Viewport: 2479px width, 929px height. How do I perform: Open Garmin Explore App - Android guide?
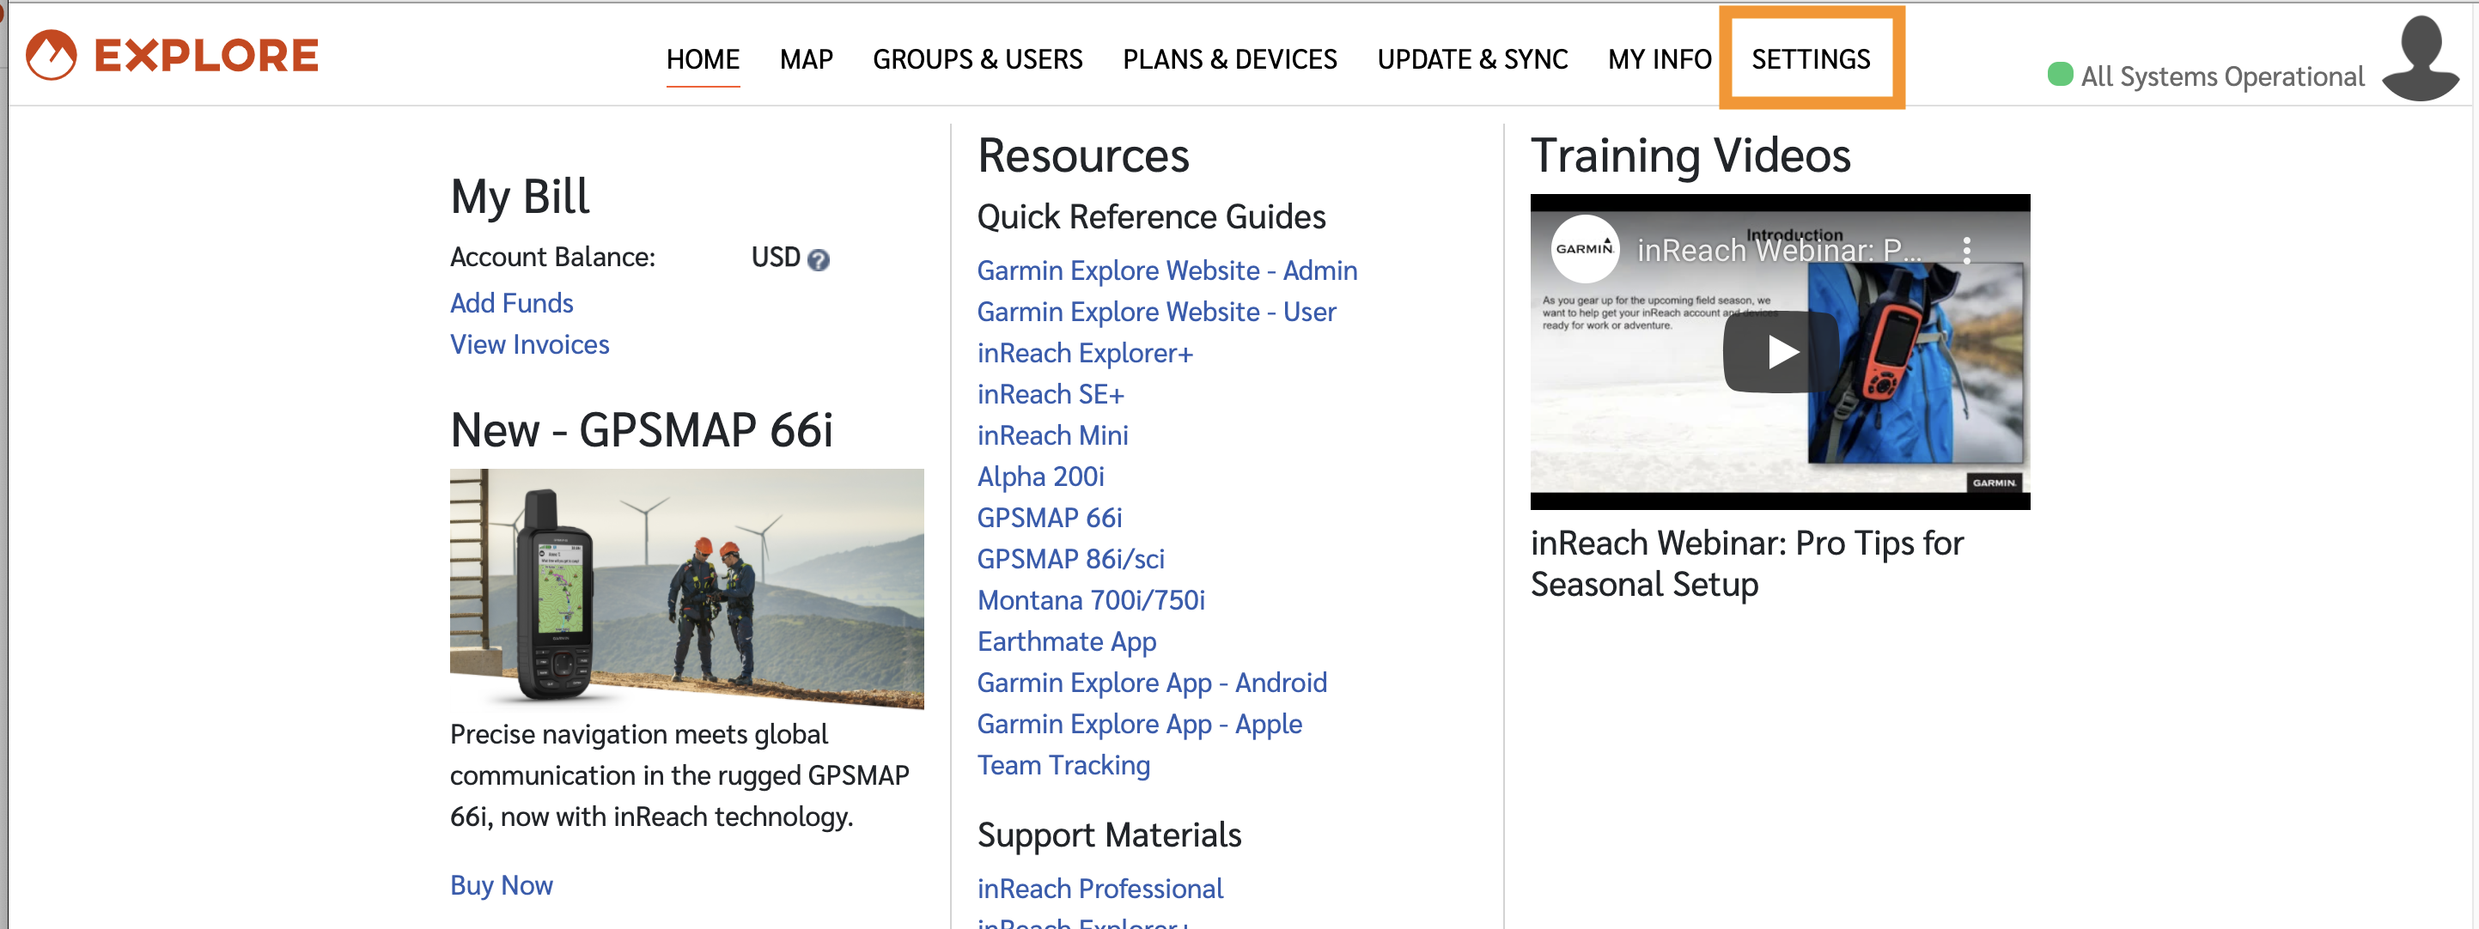[1152, 683]
